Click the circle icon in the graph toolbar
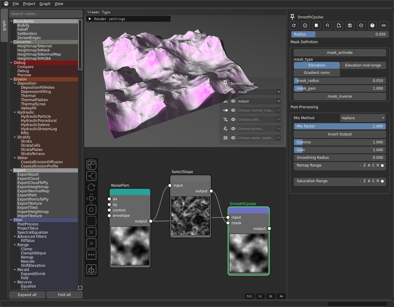This screenshot has height=307, width=394. coord(91,210)
